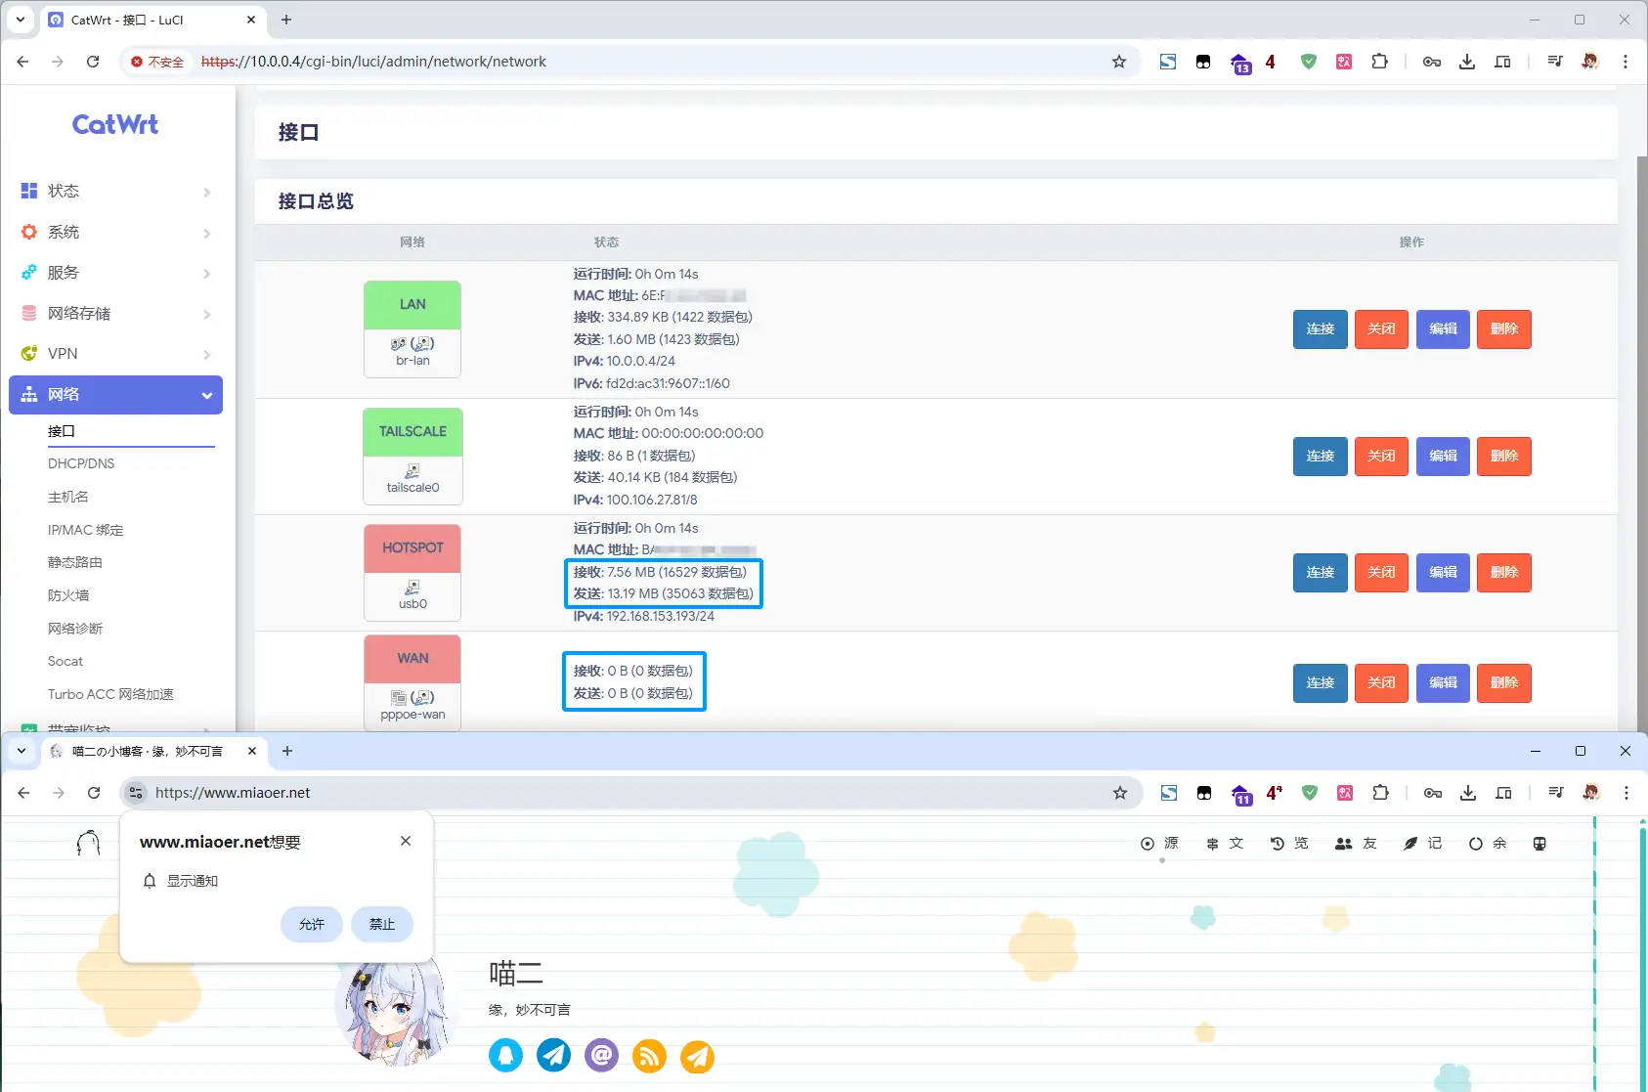Viewport: 1648px width, 1092px height.
Task: Open 静态路由 submenu item
Action: click(75, 562)
